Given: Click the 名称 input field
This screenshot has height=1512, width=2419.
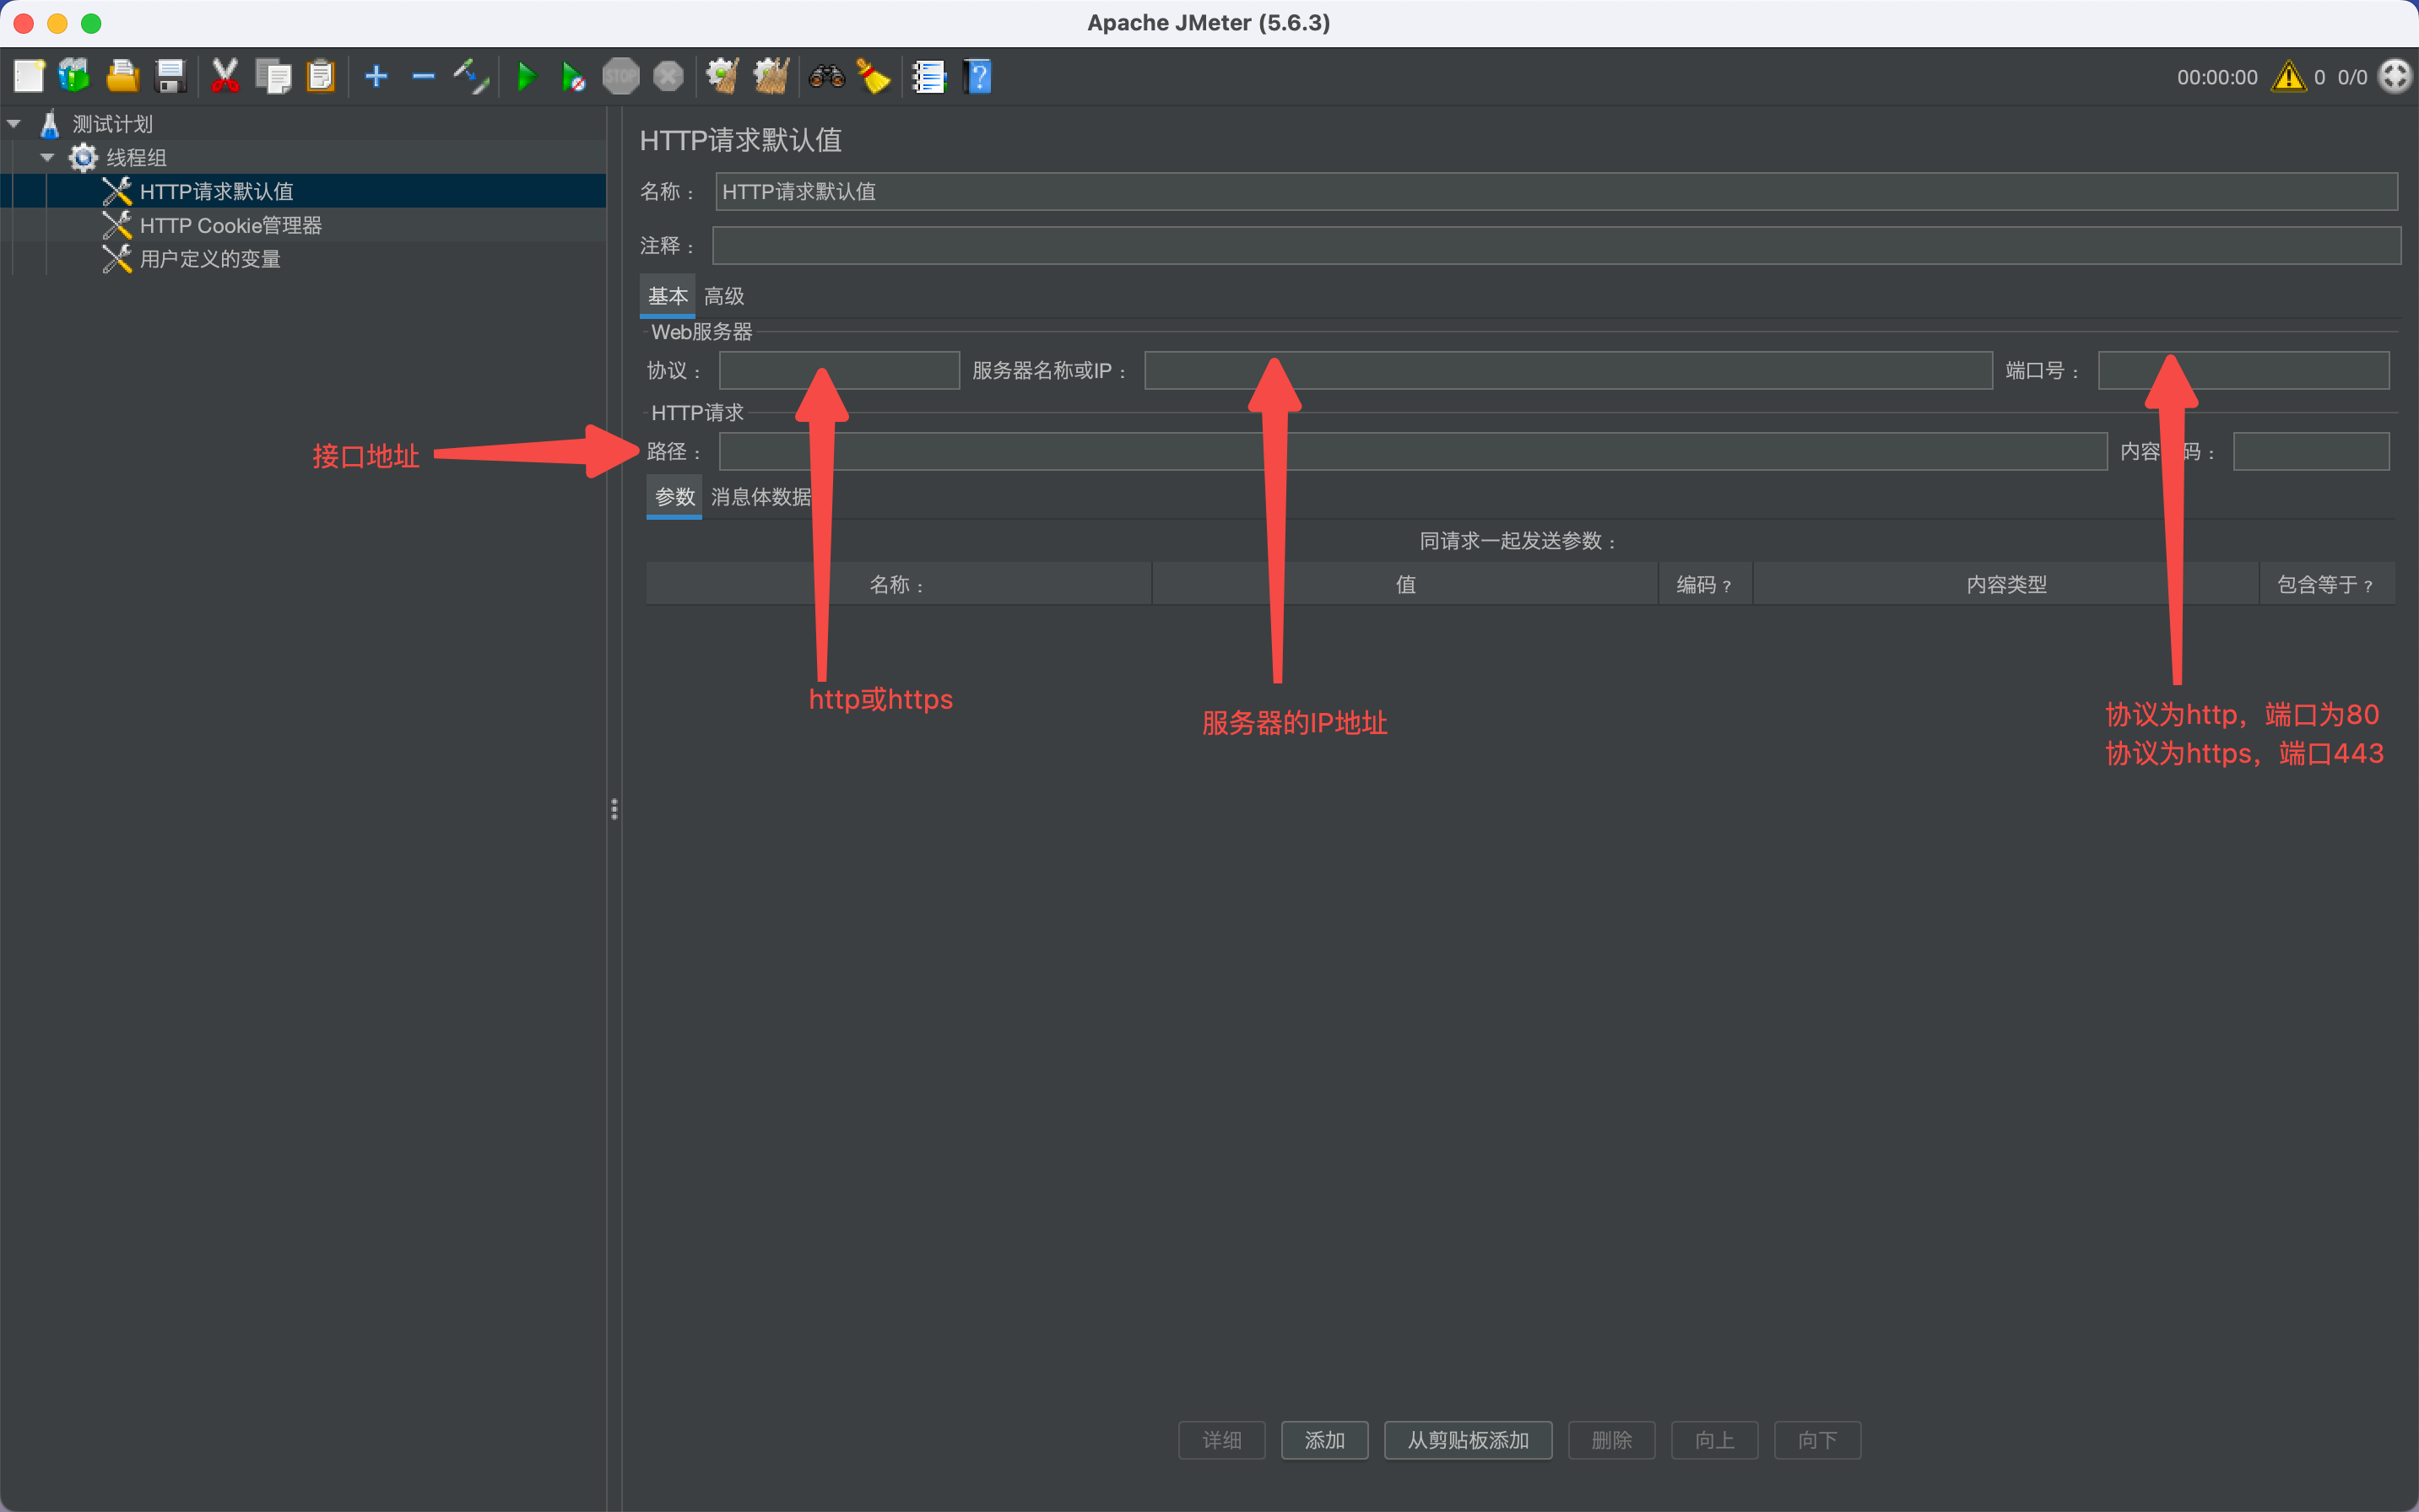Looking at the screenshot, I should coord(1556,191).
